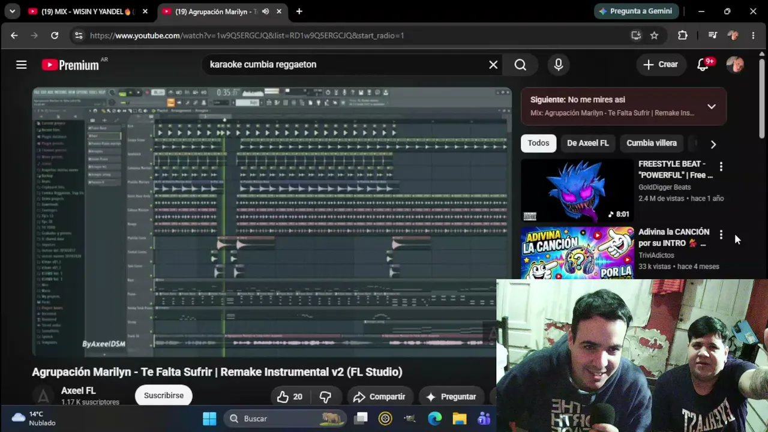The height and width of the screenshot is (432, 768).
Task: Click the Crear button
Action: (x=661, y=65)
